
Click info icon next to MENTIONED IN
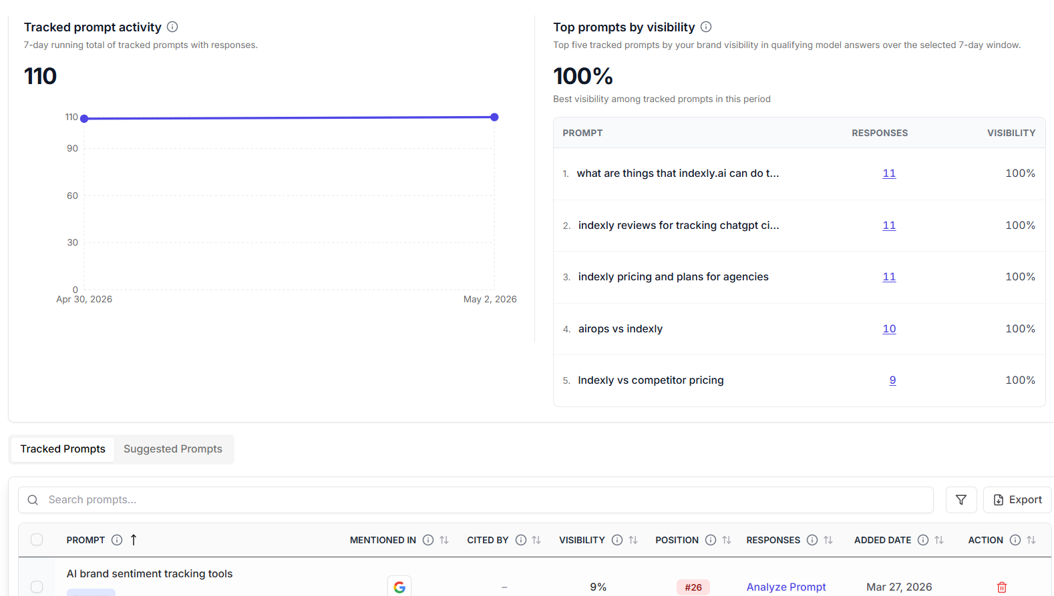click(428, 540)
